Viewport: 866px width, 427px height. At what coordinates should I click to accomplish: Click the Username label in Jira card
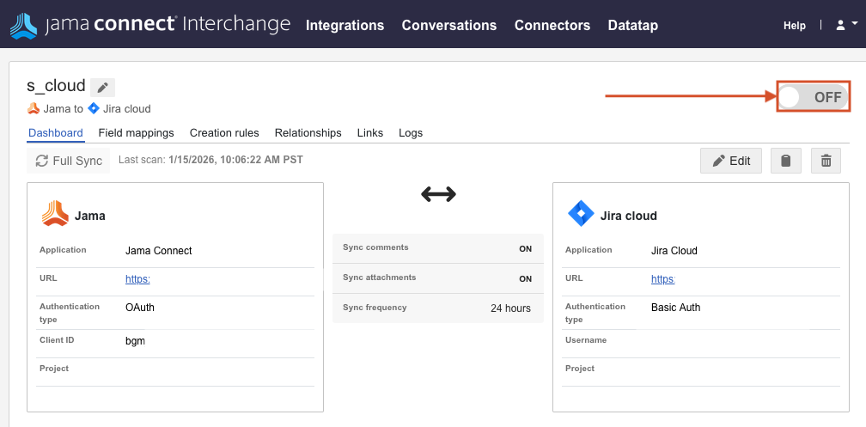point(586,339)
